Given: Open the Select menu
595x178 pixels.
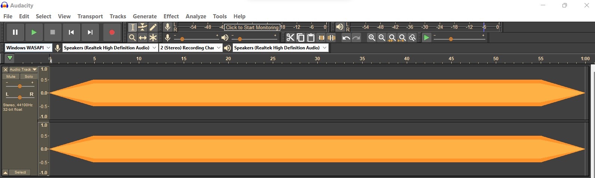Looking at the screenshot, I should [43, 16].
